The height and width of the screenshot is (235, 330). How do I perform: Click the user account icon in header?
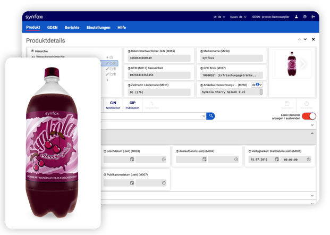(x=296, y=17)
